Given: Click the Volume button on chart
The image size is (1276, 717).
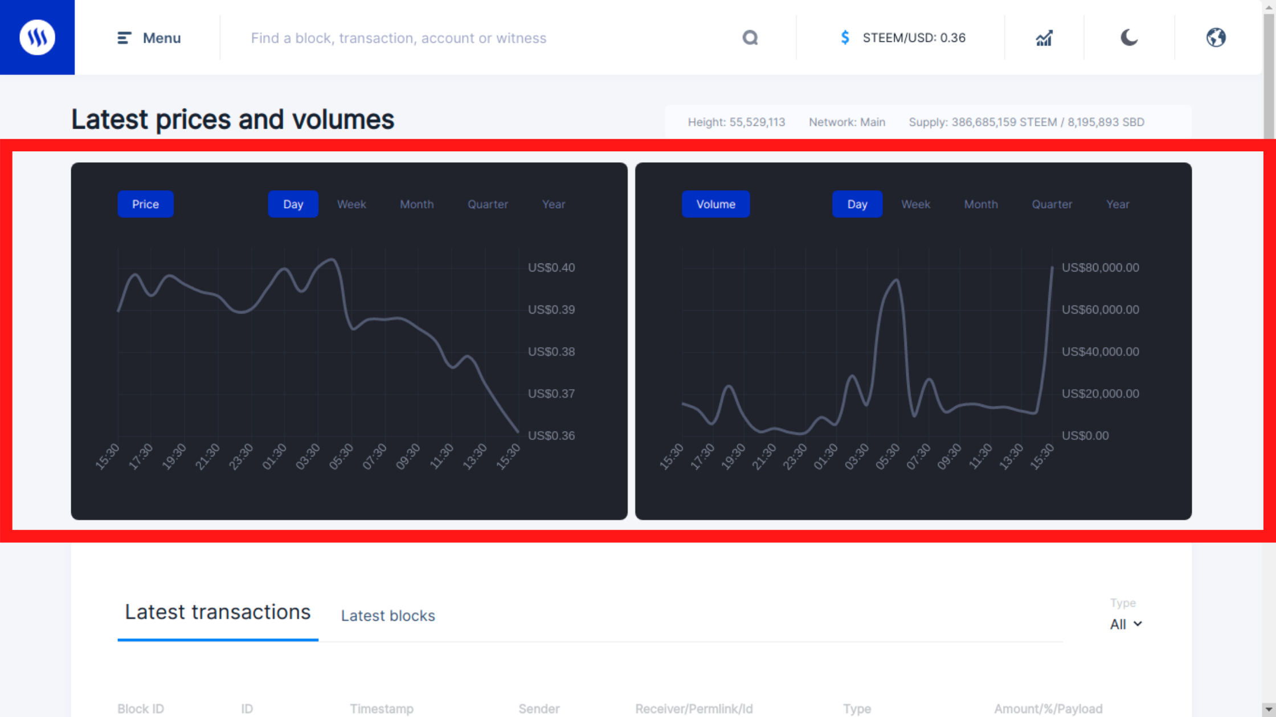Looking at the screenshot, I should 716,204.
